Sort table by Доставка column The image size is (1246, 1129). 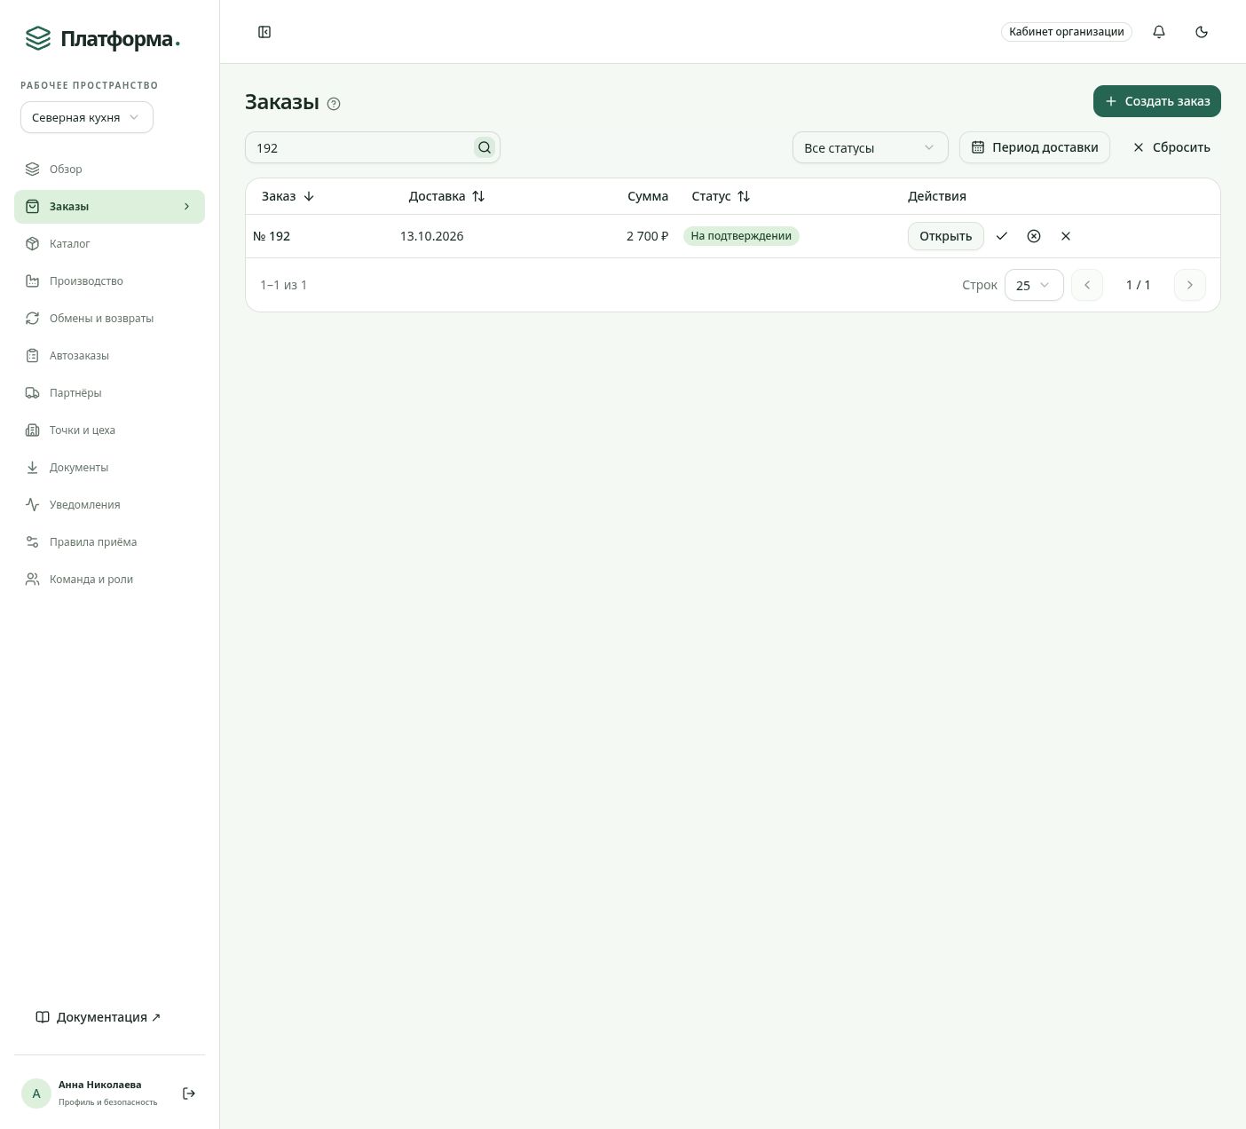(x=446, y=196)
